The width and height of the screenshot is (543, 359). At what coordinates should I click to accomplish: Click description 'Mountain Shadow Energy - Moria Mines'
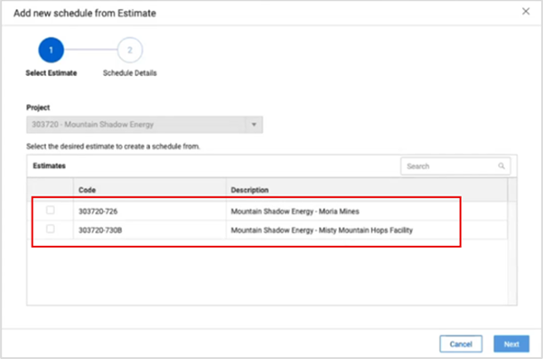tap(295, 212)
